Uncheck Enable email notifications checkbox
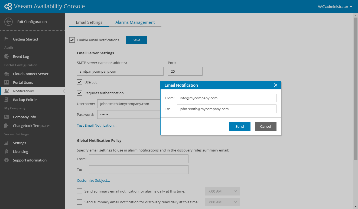The image size is (358, 209). (72, 40)
